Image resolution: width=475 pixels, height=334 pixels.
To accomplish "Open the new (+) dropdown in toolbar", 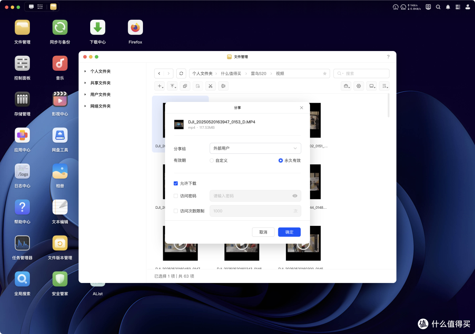I will [160, 86].
